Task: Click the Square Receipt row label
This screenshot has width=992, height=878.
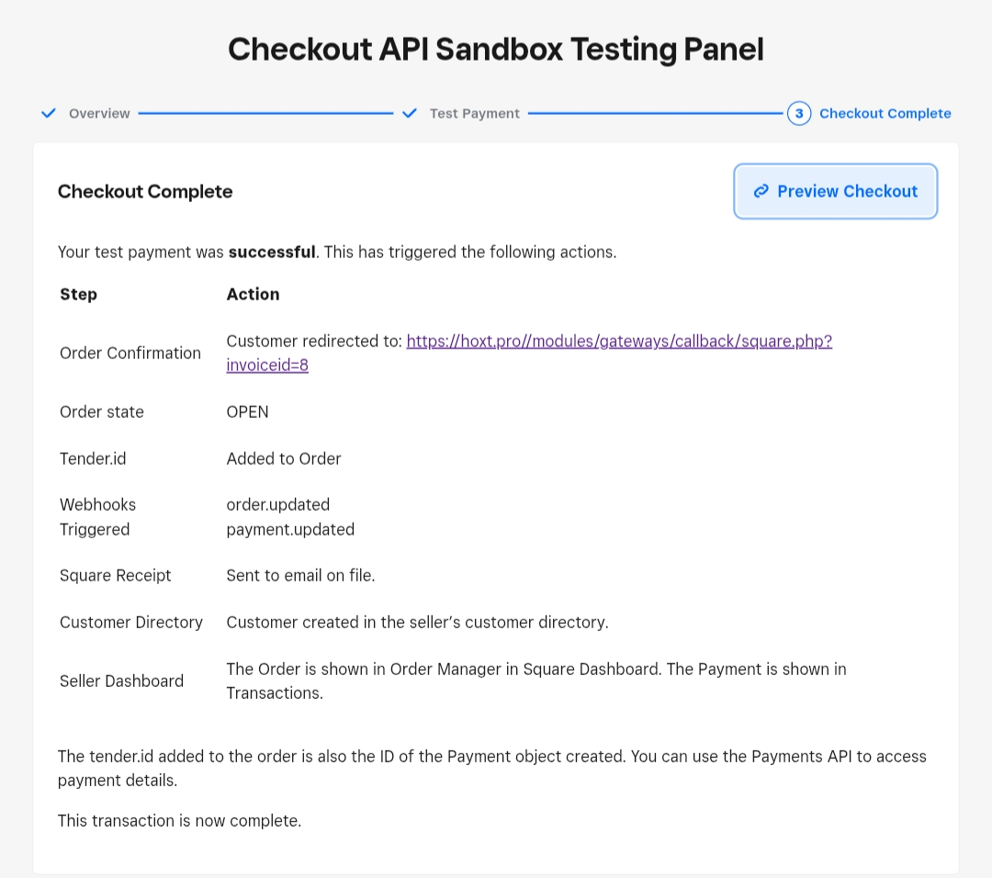Action: 116,576
